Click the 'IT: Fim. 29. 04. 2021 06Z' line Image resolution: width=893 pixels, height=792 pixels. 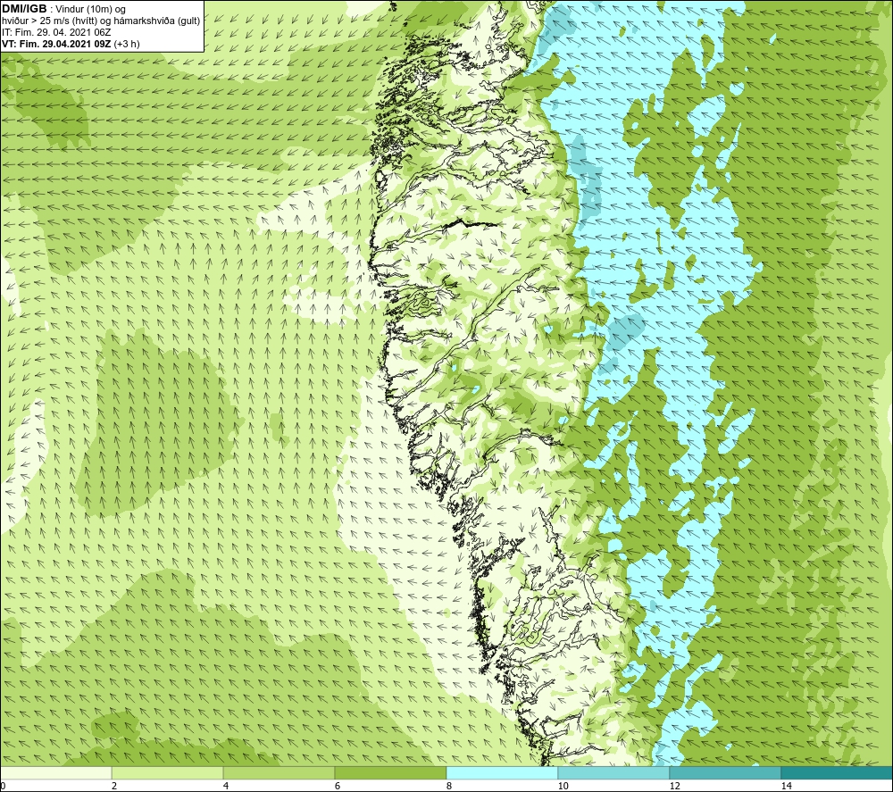pos(56,32)
